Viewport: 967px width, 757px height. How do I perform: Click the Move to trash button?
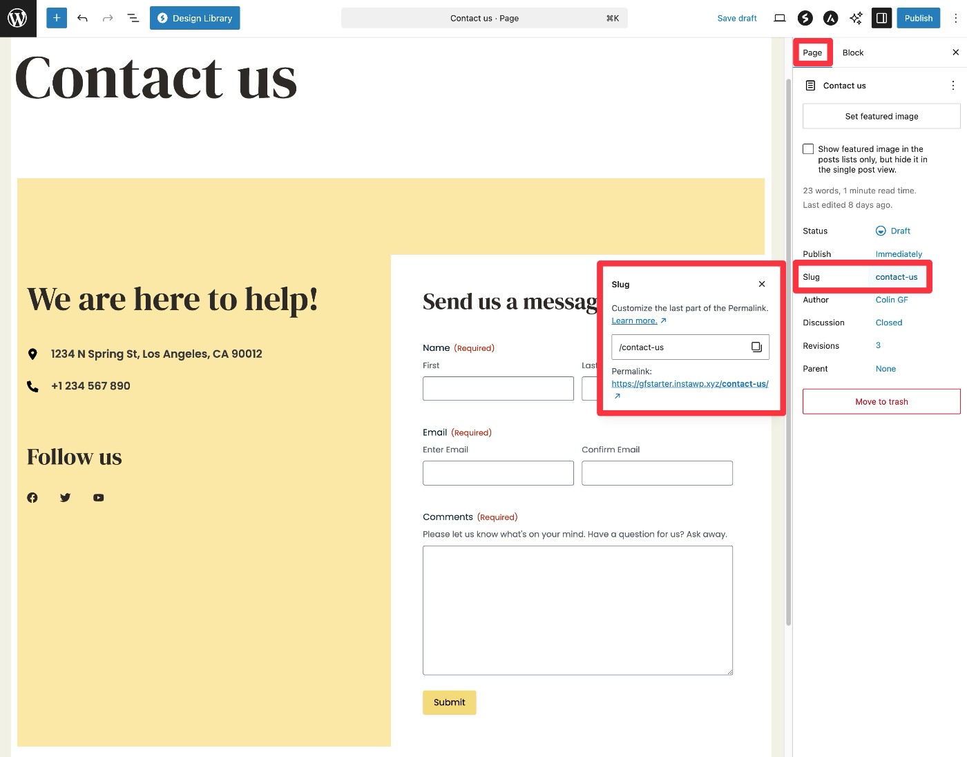881,401
